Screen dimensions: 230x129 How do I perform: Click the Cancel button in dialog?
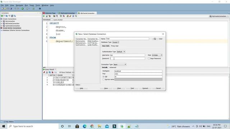tap(158, 89)
